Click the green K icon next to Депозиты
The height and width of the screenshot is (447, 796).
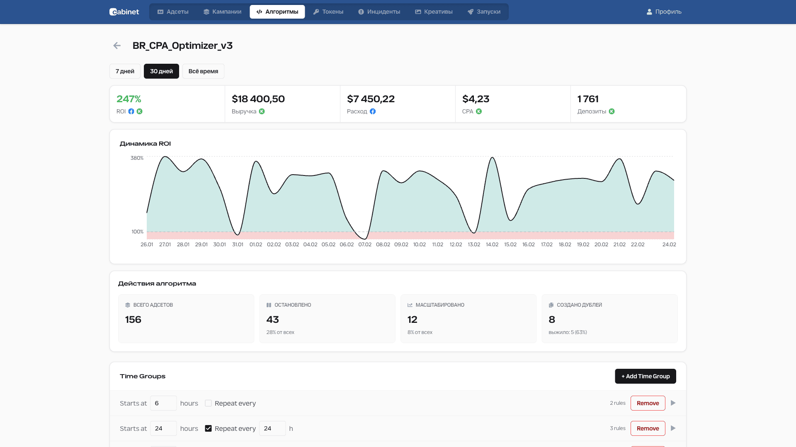pos(612,111)
